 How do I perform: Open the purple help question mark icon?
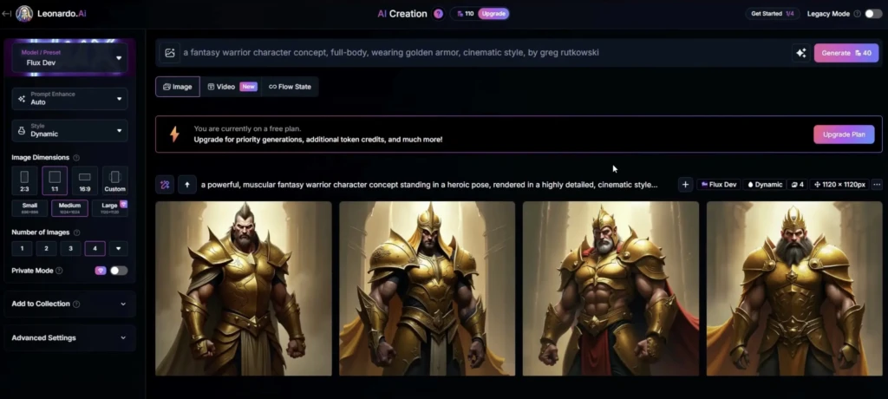coord(438,14)
